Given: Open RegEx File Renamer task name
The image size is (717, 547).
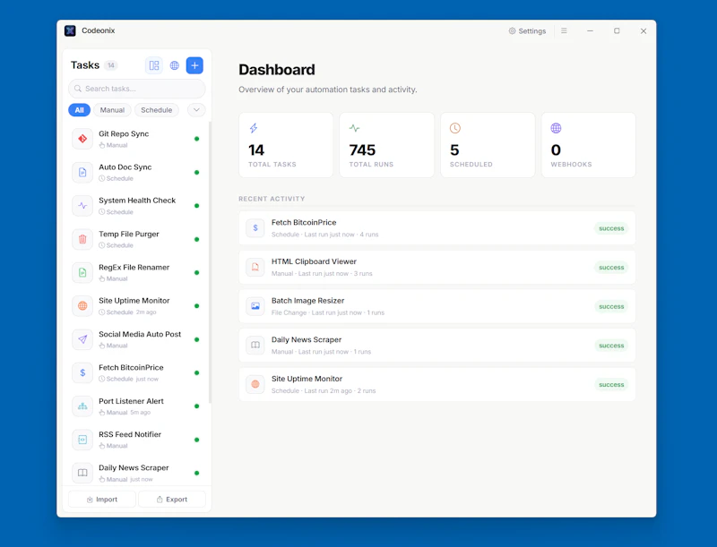Looking at the screenshot, I should (x=134, y=267).
